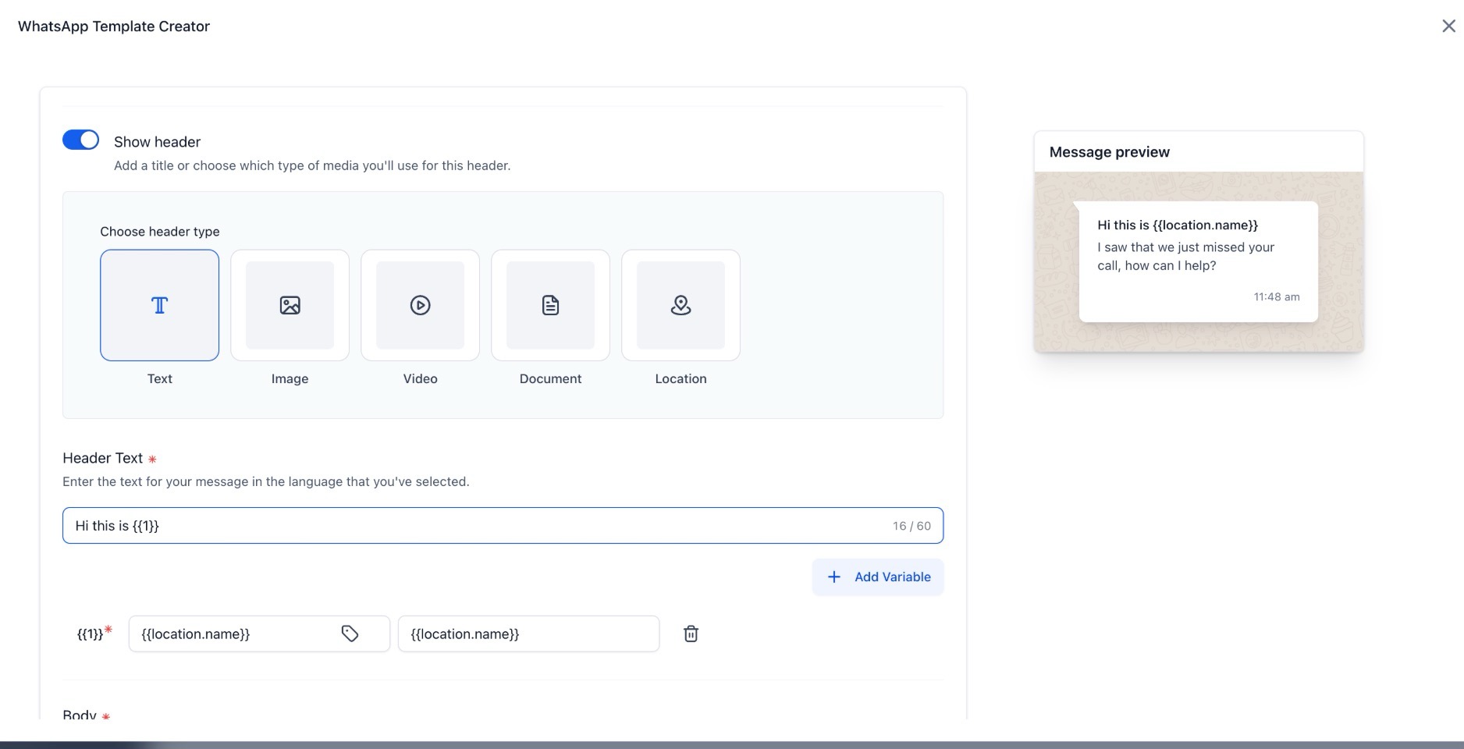Pick the Video header type icon
This screenshot has width=1464, height=749.
[x=420, y=305]
